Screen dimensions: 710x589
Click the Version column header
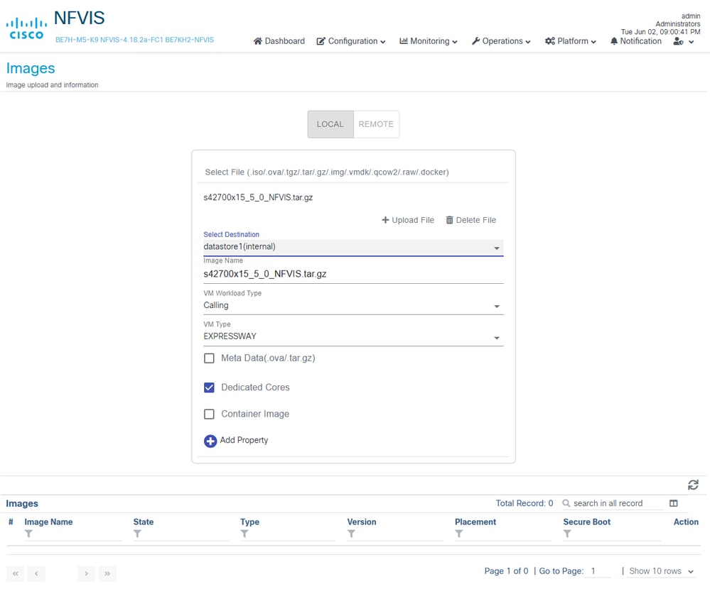[362, 522]
